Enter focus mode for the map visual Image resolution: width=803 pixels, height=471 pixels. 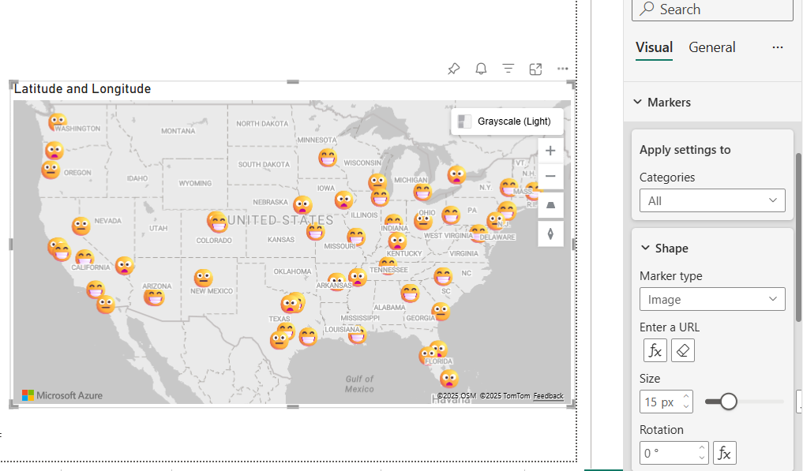[x=535, y=69]
